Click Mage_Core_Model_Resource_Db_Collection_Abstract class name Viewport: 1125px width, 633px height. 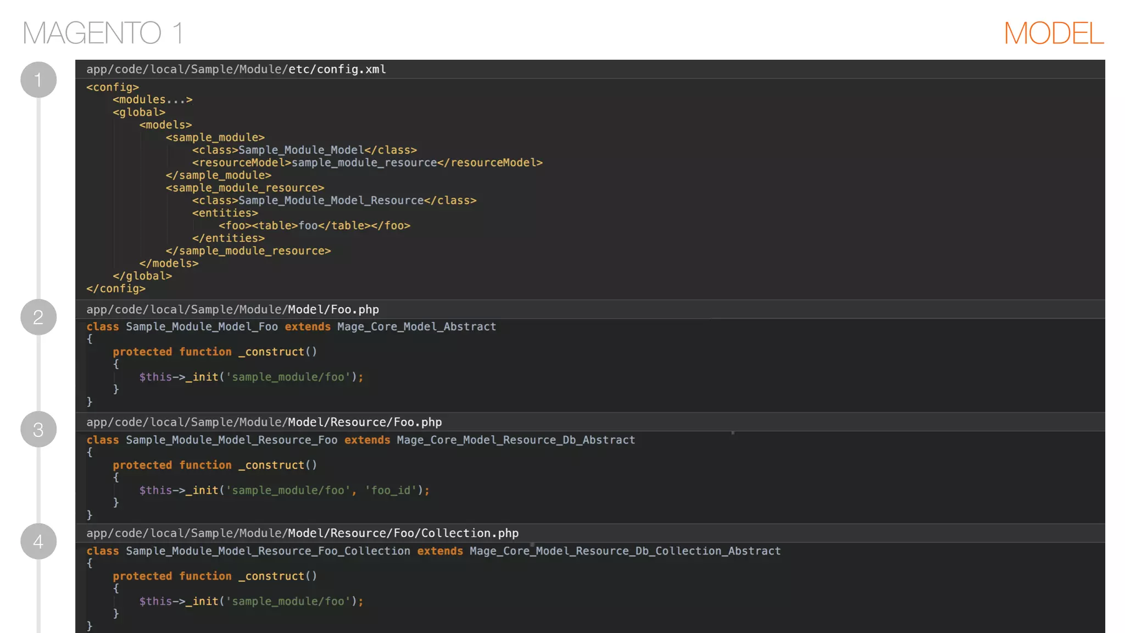(625, 551)
